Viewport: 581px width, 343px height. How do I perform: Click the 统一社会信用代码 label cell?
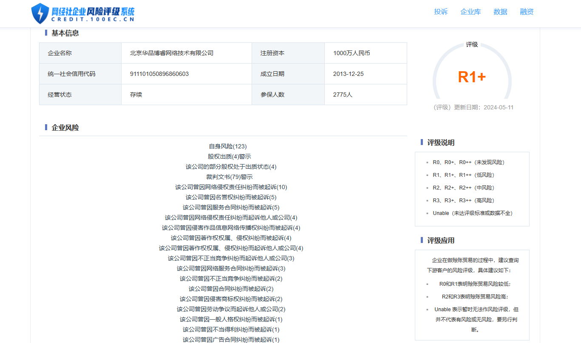coord(80,74)
